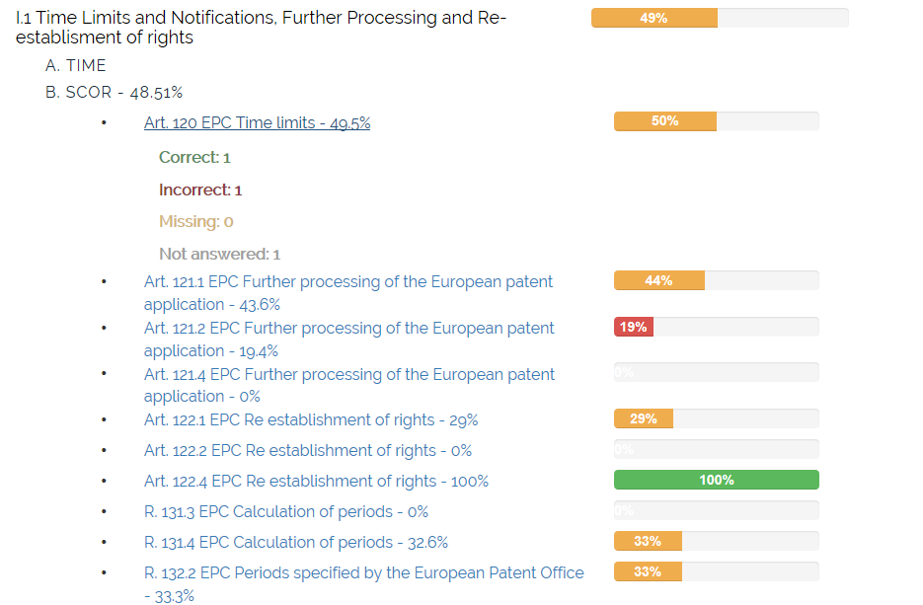
Task: Open Art. 120 EPC Time limits link
Action: (x=257, y=123)
